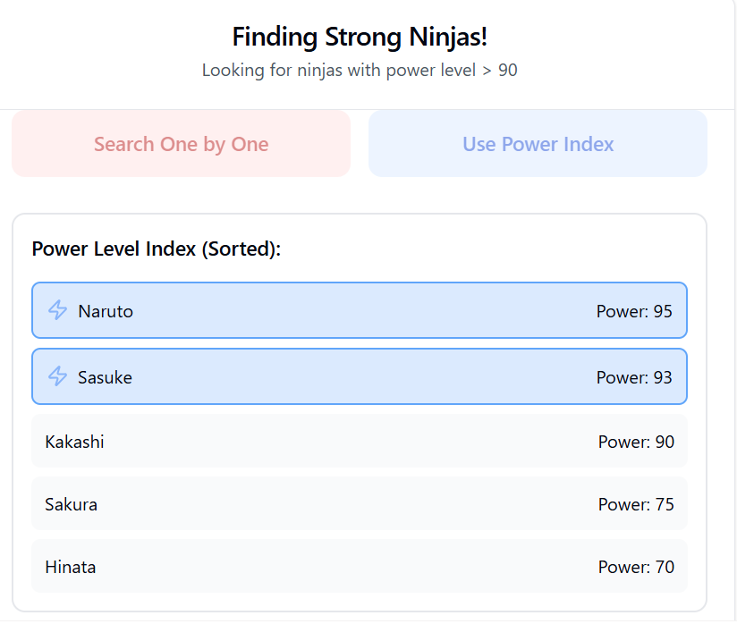
Task: Choose the Hinata entry in the index
Action: click(x=359, y=566)
